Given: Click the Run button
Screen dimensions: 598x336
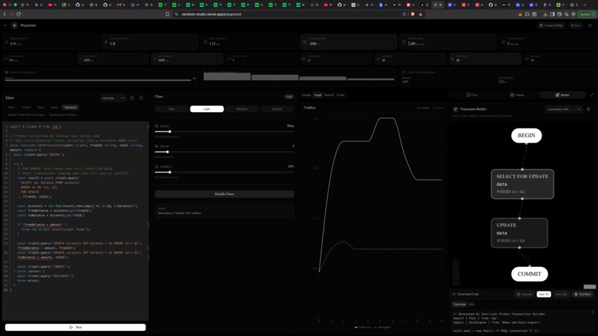Looking at the screenshot, I should 76,327.
